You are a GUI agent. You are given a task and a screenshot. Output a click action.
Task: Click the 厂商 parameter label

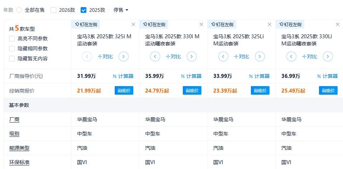14,119
